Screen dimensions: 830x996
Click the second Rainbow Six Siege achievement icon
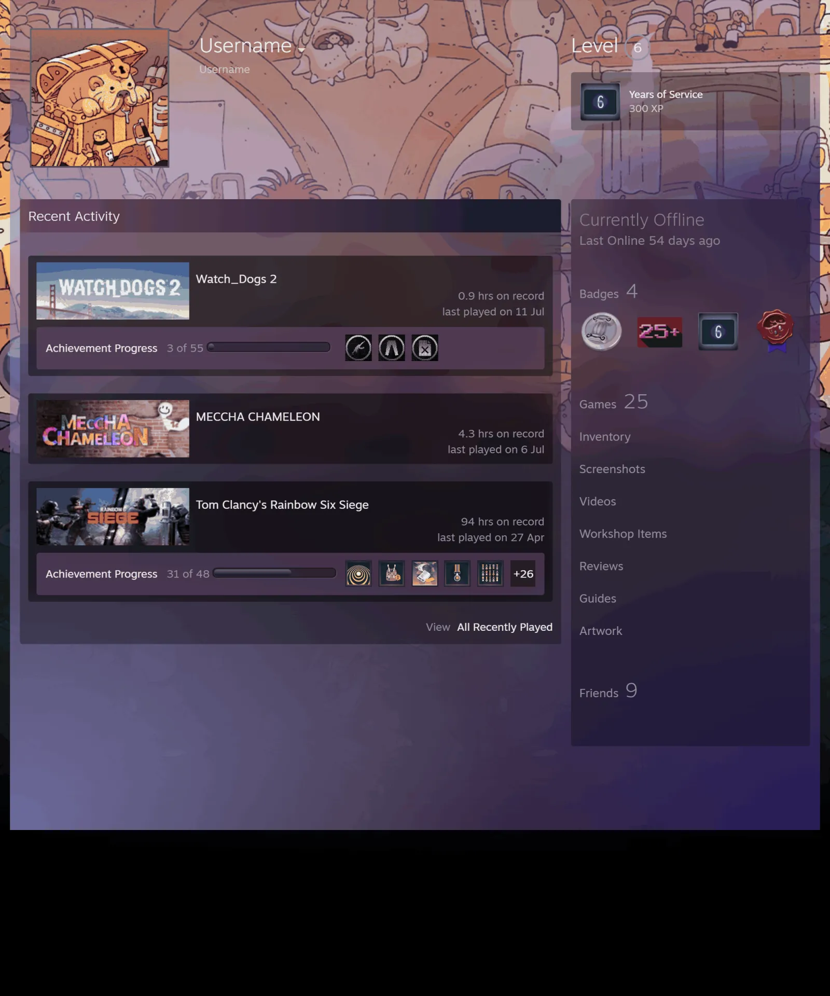pyautogui.click(x=392, y=574)
